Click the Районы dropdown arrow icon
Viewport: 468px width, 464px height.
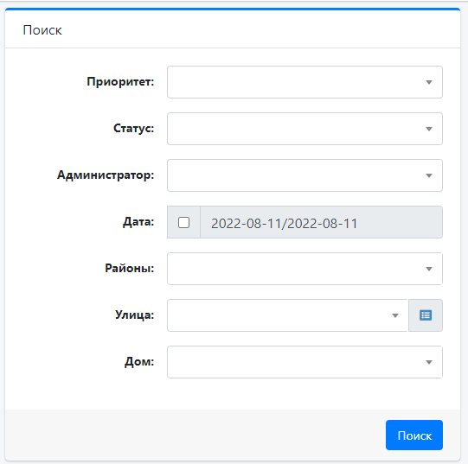pos(429,269)
